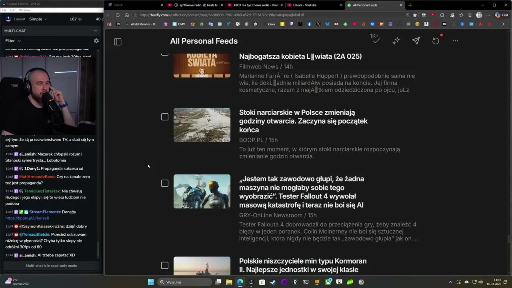Open the Terminal icon on the taskbar
Viewport: 512px width, 288px height.
tap(306, 282)
